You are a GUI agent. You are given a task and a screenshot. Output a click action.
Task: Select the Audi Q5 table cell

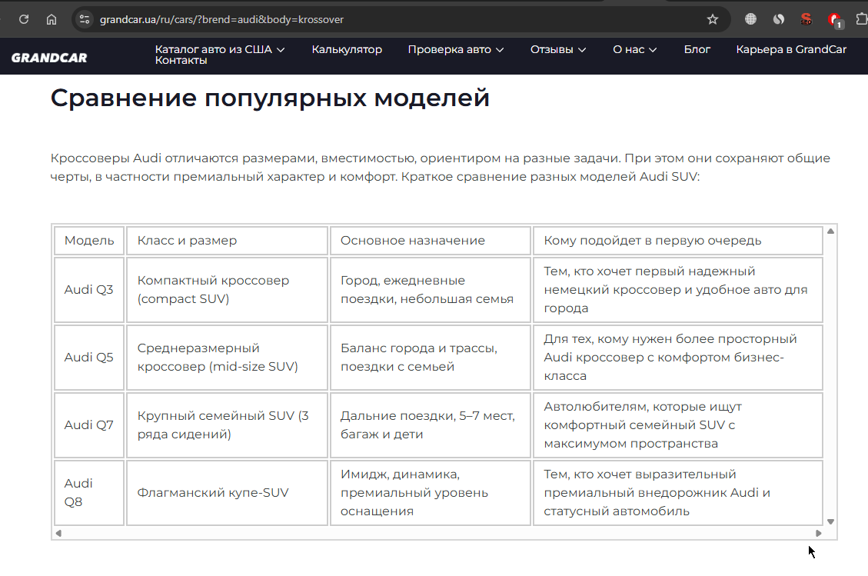click(x=89, y=358)
